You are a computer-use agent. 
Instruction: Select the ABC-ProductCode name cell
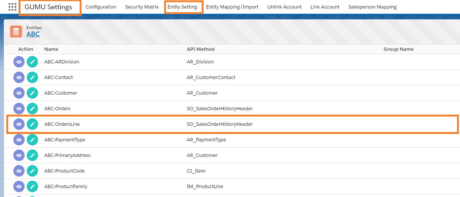[x=64, y=171]
